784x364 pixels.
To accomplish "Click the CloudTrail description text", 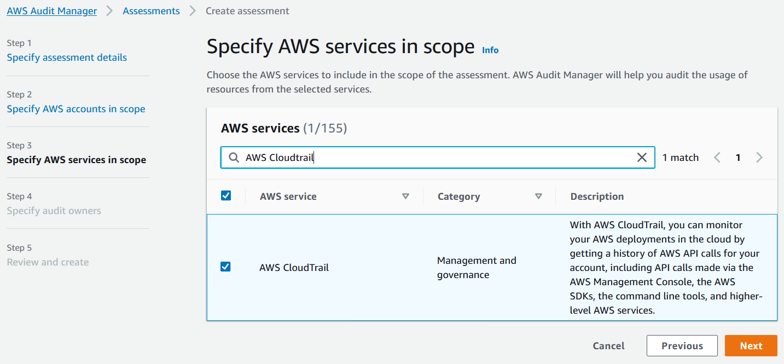I will coord(666,268).
